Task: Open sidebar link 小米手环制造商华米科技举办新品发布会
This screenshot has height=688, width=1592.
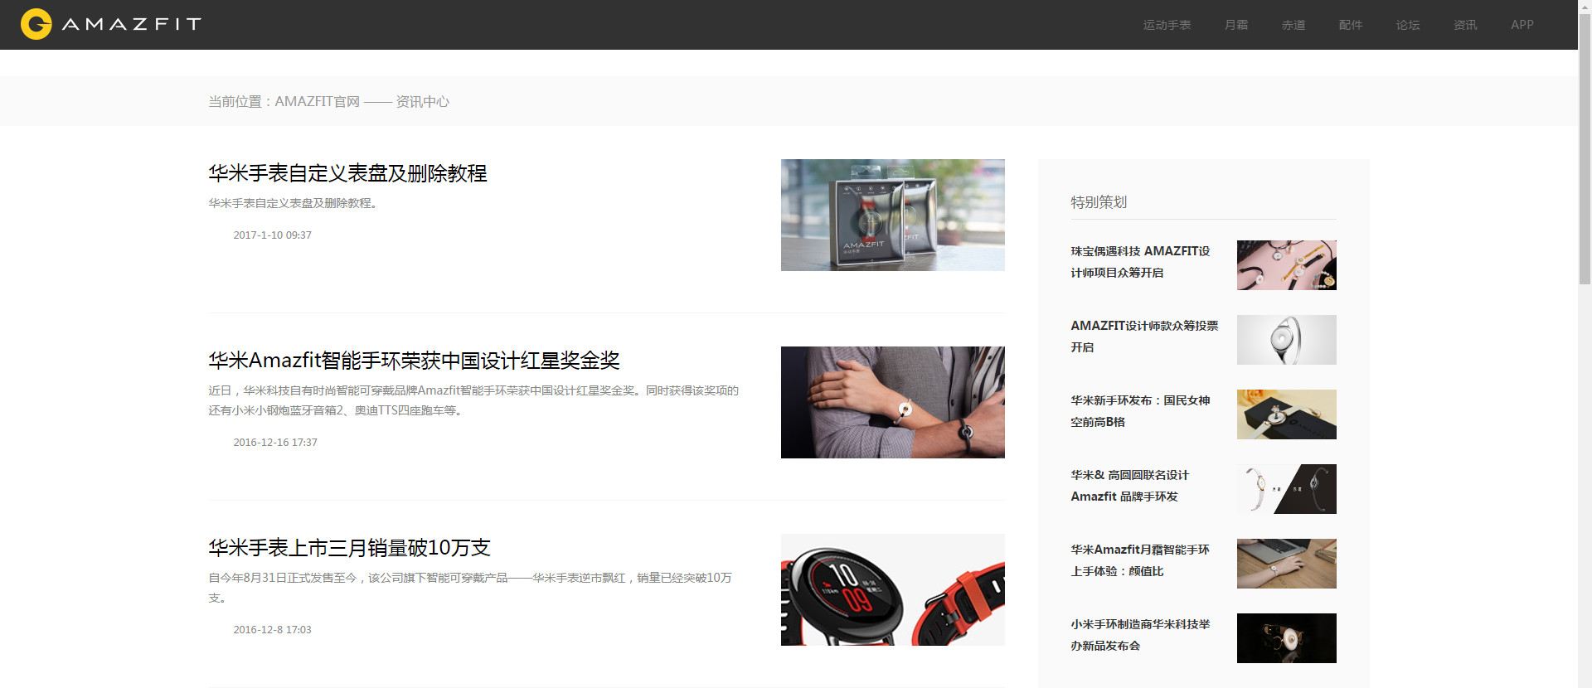Action: click(x=1140, y=635)
